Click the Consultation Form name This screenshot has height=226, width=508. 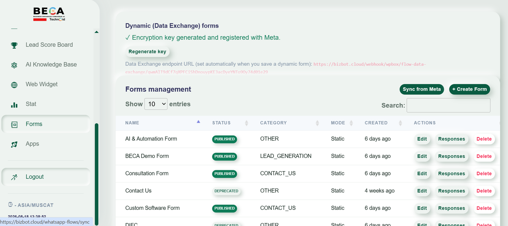click(147, 173)
